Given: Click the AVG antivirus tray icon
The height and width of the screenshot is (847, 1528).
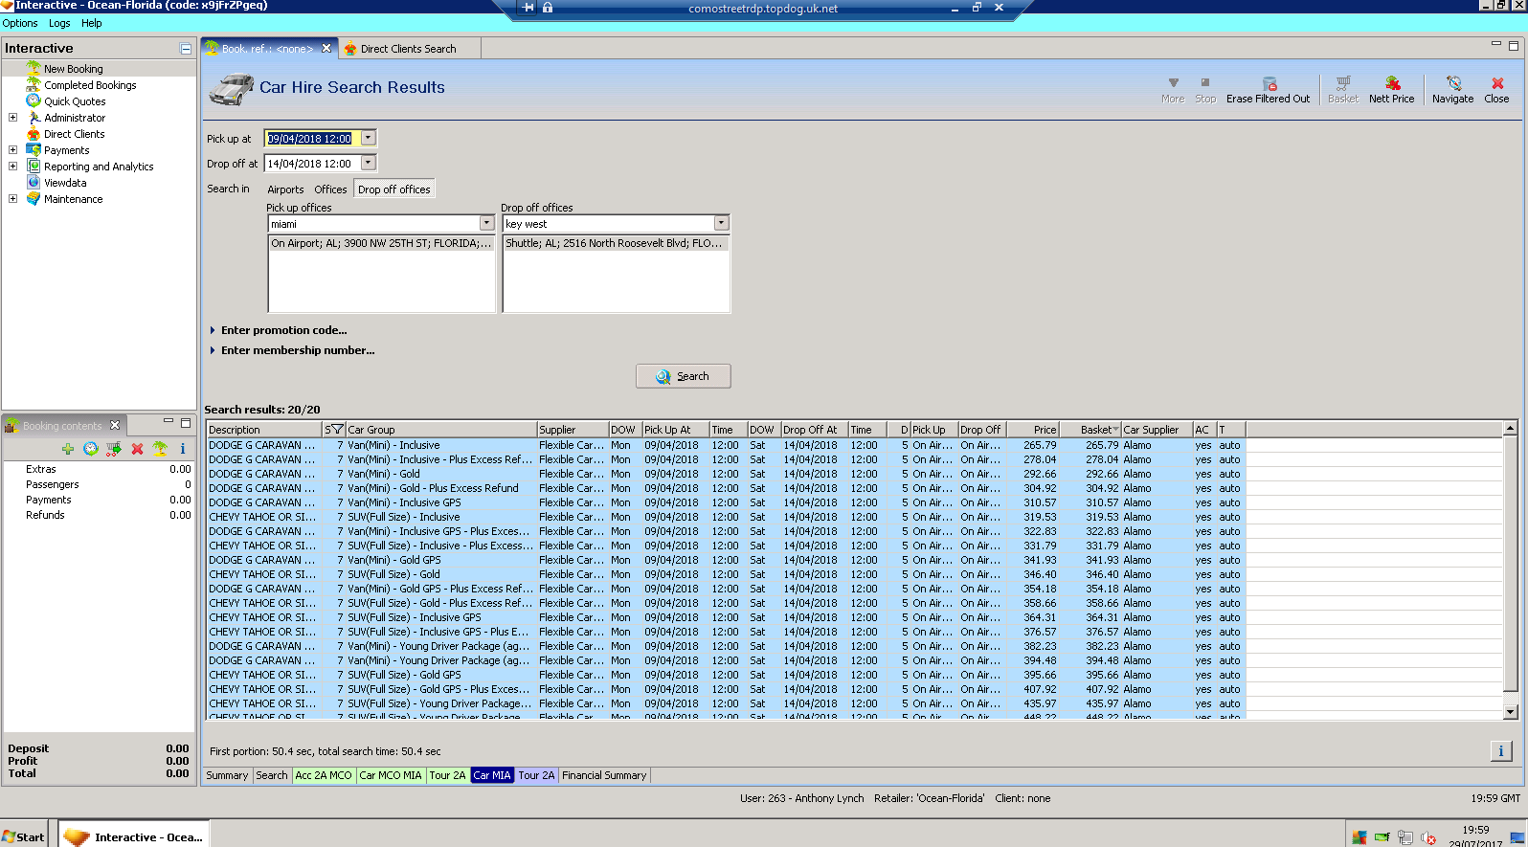Looking at the screenshot, I should click(x=1359, y=837).
